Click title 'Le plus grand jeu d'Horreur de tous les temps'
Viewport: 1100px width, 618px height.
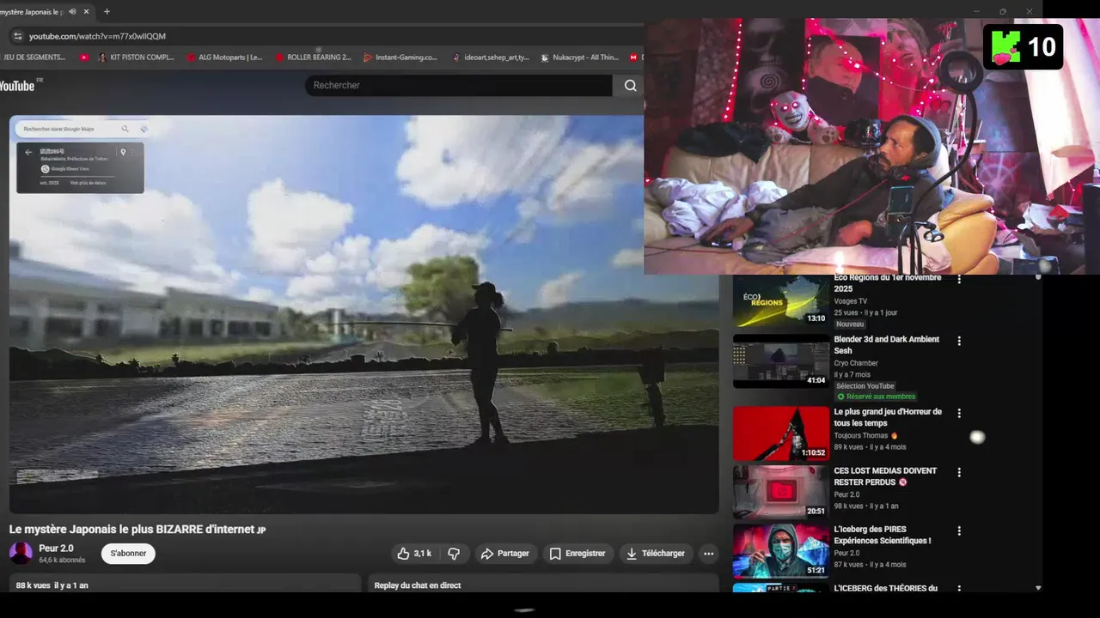coord(888,417)
